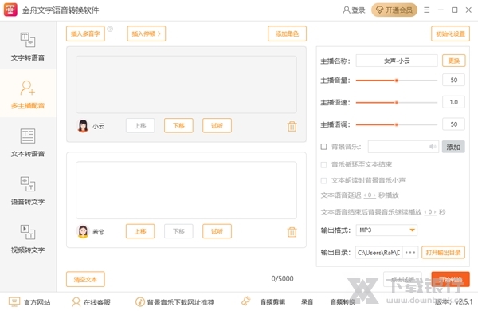
Task: Open the 在线客服 link
Action: (97, 302)
